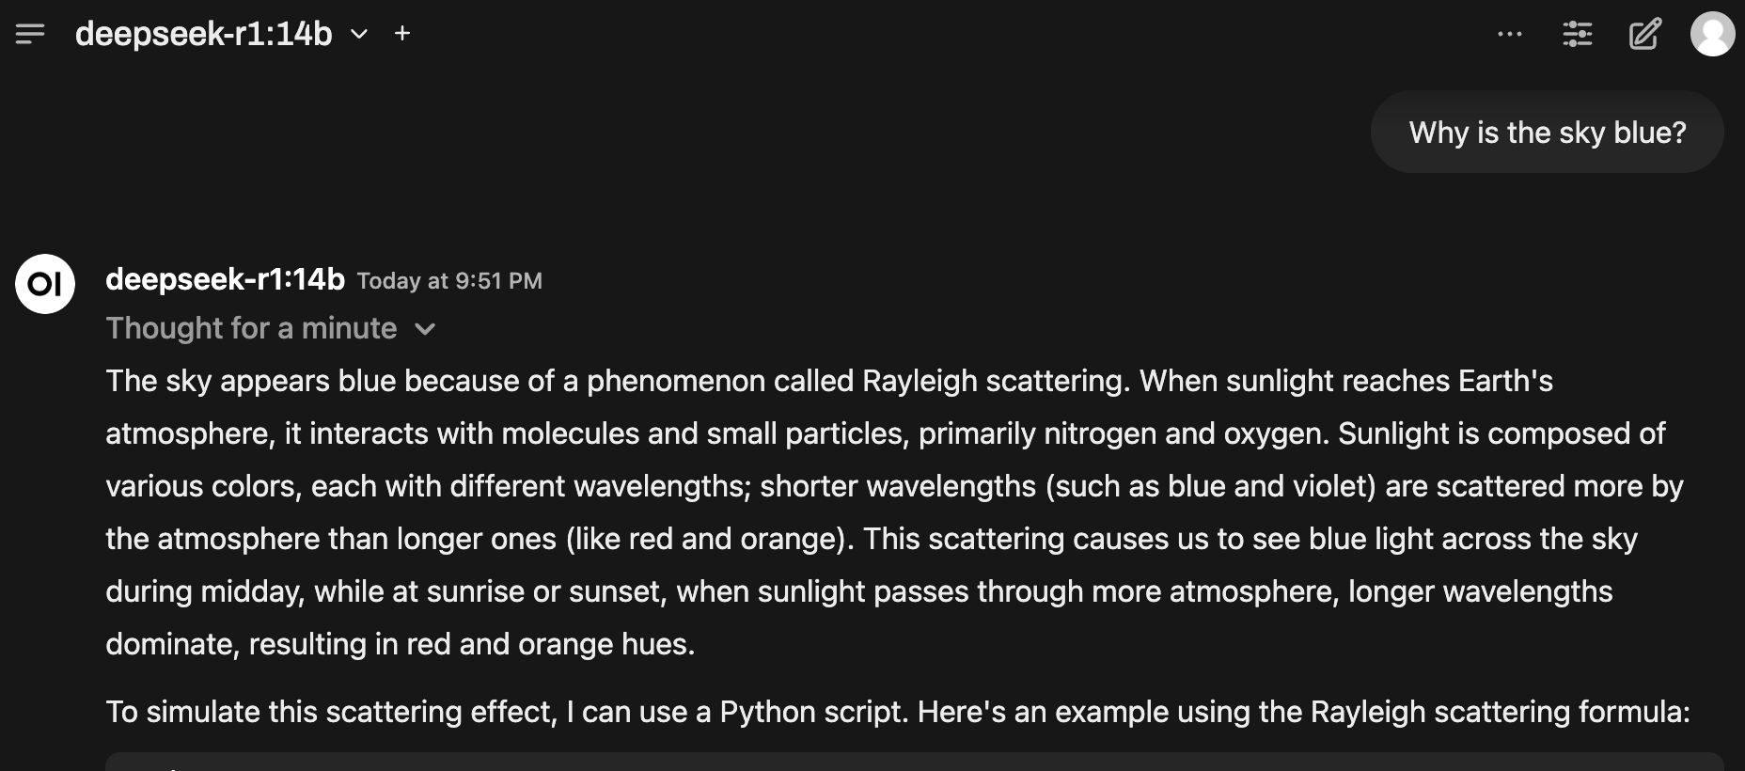The image size is (1745, 771).
Task: Open the deepseek-r1:14b model selector title
Action: 203,34
